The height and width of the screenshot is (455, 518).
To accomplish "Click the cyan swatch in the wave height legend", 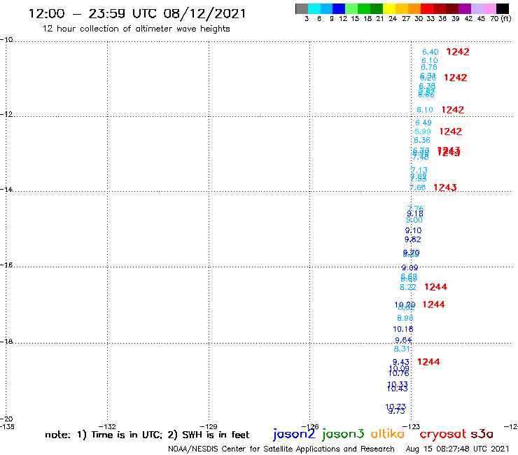I will [314, 8].
